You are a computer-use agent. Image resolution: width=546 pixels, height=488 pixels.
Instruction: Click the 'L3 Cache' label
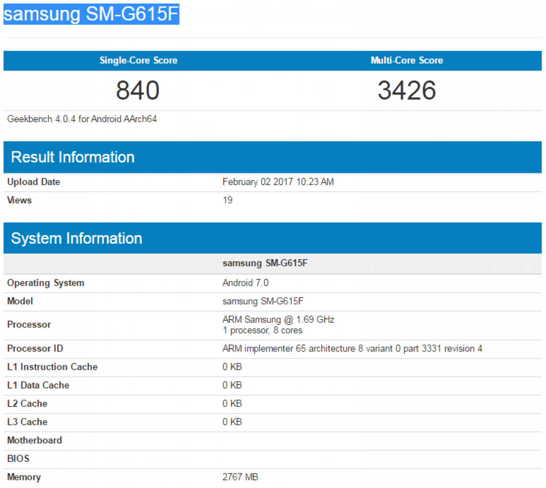[x=27, y=422]
